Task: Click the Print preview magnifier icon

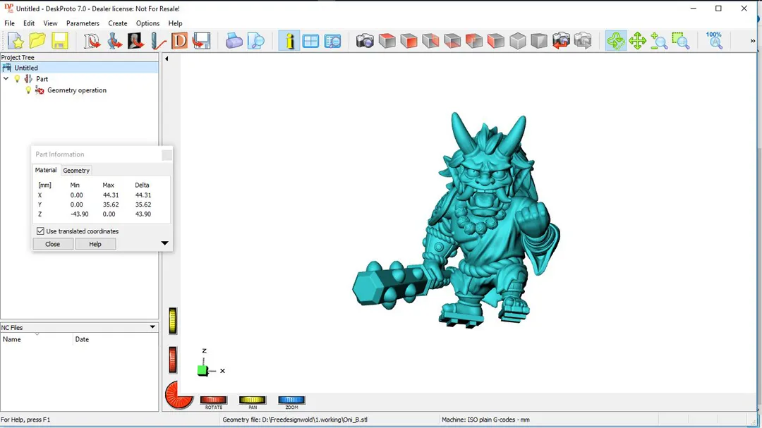Action: 255,41
